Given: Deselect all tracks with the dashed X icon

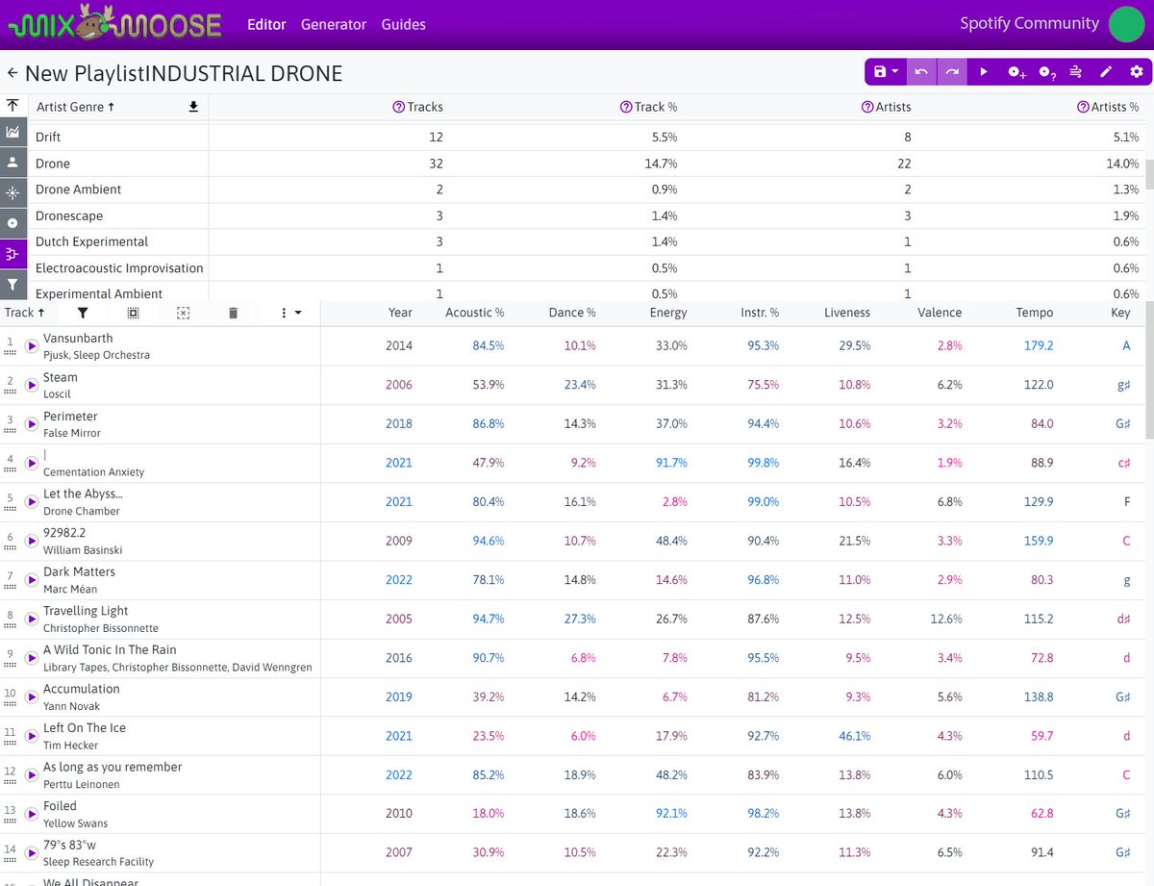Looking at the screenshot, I should [183, 313].
